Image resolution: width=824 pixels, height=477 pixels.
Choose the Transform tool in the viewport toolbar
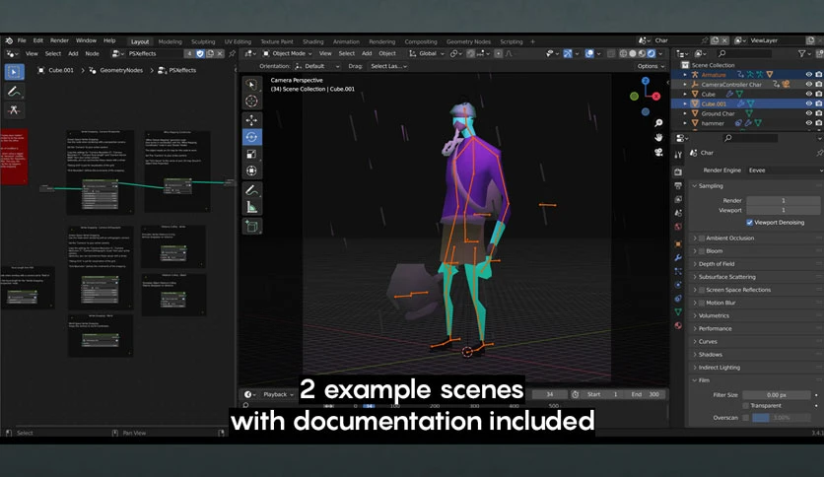251,170
